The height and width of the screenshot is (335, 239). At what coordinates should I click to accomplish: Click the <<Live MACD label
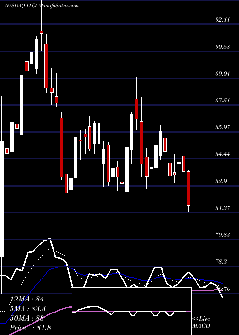pyautogui.click(x=201, y=322)
